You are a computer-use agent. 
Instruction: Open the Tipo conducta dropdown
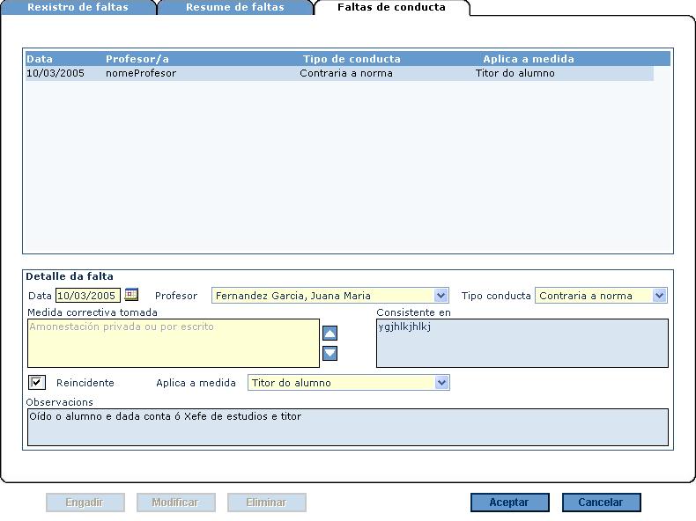(659, 296)
